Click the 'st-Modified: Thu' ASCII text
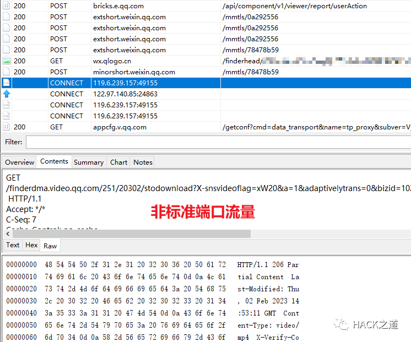Screen dimensions: 411x342 point(268,289)
